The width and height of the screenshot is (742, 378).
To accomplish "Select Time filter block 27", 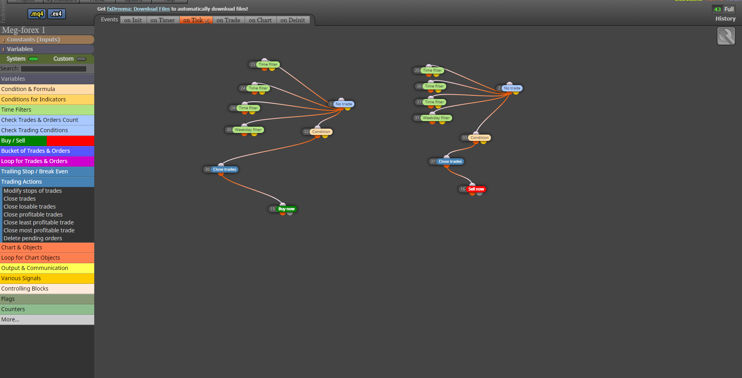I will pos(434,102).
